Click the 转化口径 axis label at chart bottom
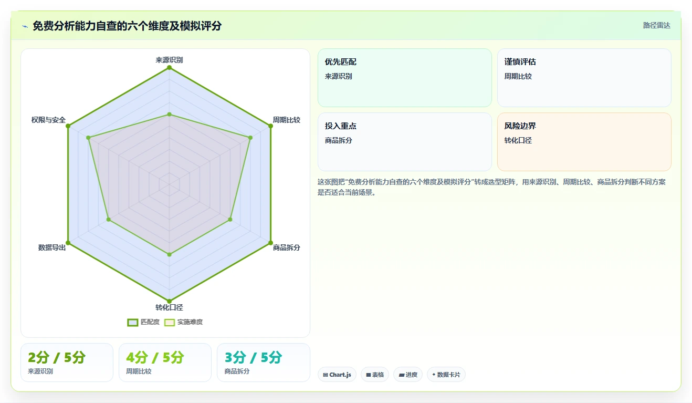692x403 pixels. (169, 307)
